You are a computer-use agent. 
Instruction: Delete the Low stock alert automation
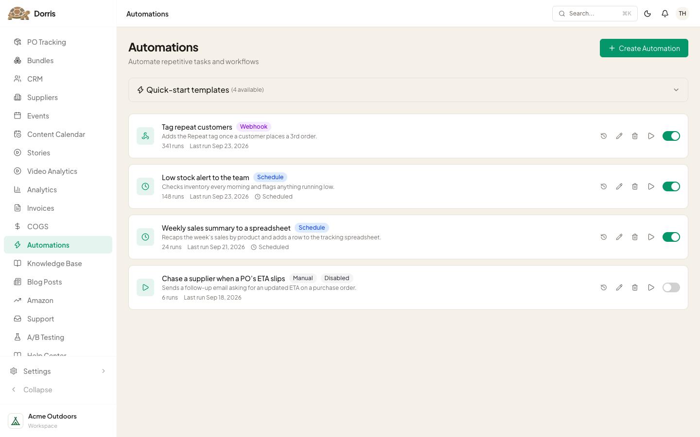click(x=635, y=186)
